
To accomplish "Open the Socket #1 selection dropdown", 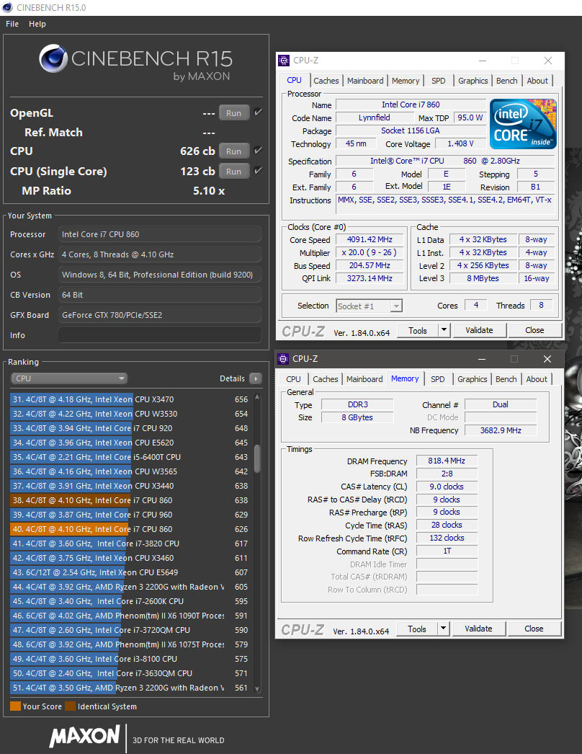I will [369, 306].
